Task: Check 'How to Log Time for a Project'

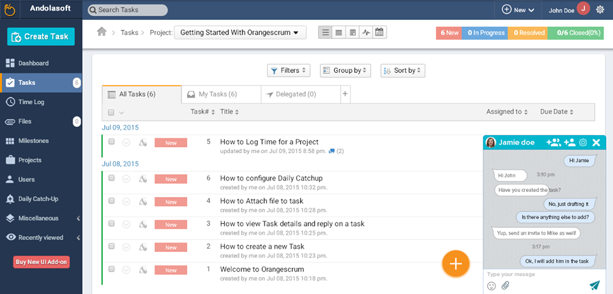Action: pos(111,142)
